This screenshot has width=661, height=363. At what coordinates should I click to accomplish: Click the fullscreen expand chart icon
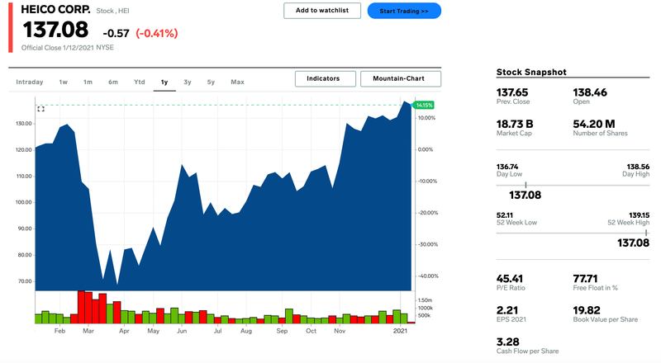(x=40, y=109)
